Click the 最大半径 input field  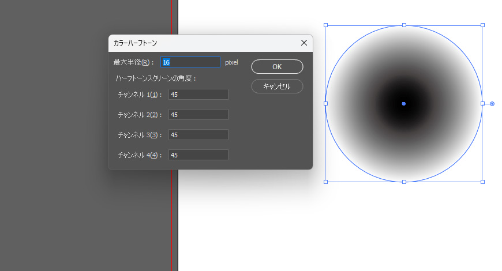(x=190, y=62)
